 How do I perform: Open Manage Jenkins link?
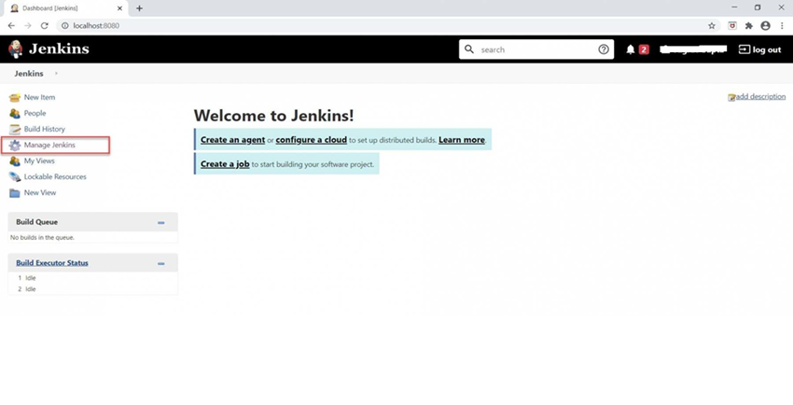coord(49,145)
